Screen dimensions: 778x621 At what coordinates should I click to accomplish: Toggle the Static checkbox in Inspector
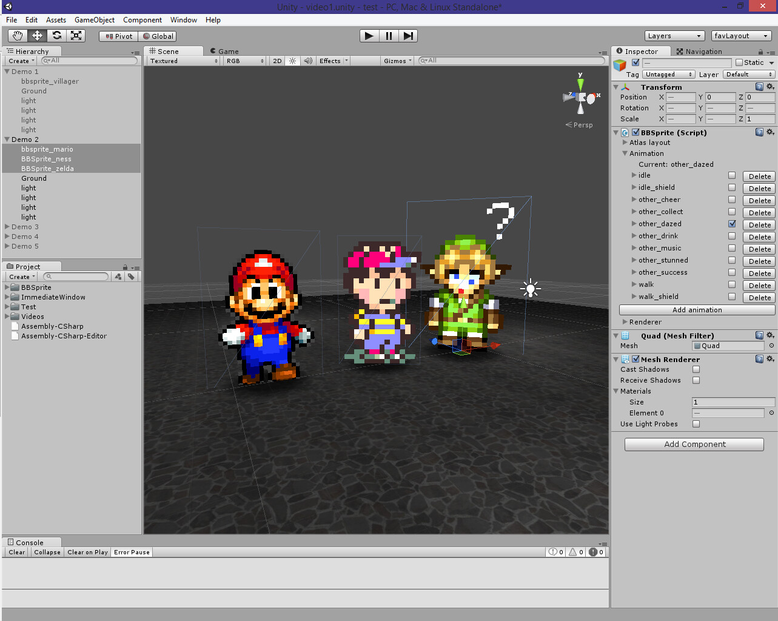(741, 62)
